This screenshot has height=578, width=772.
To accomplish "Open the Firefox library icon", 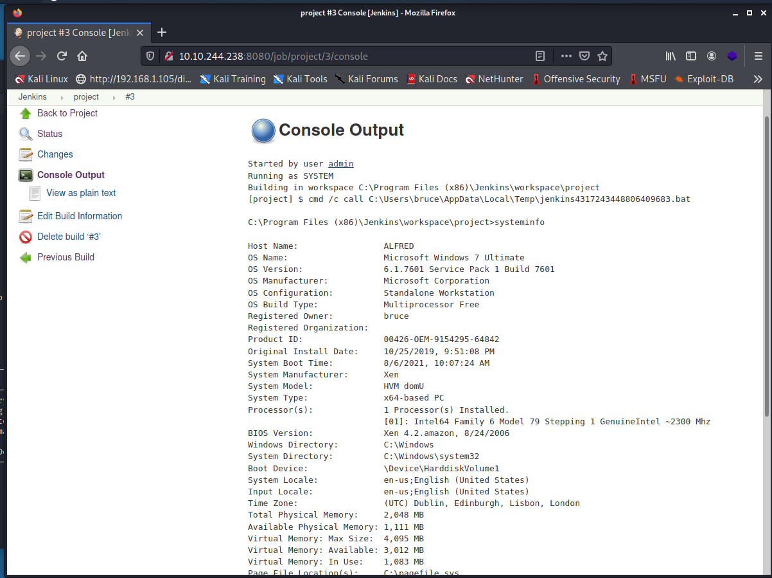I will (671, 56).
